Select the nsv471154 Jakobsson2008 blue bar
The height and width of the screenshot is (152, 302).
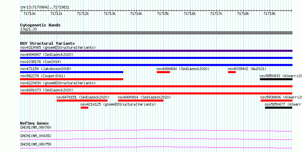point(72,72)
